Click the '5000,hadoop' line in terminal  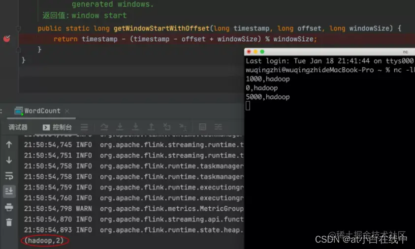pos(268,97)
